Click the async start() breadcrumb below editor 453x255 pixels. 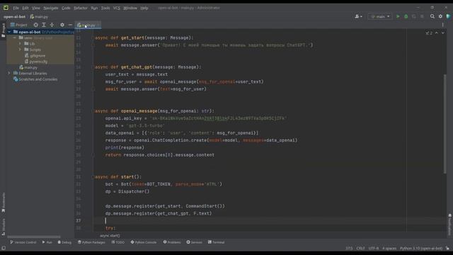tap(110, 236)
